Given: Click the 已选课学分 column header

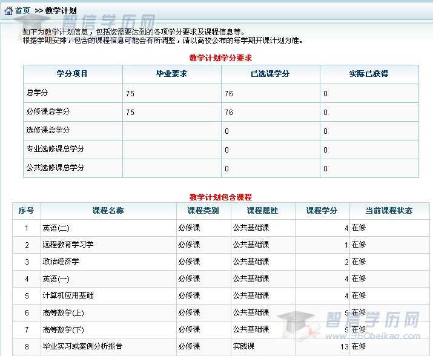Looking at the screenshot, I should point(270,74).
